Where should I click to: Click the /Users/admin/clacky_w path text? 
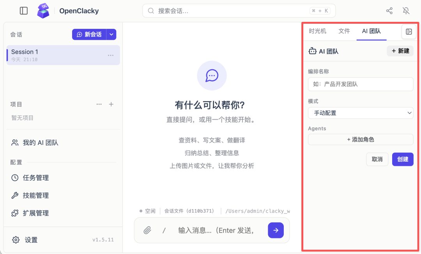pos(258,211)
